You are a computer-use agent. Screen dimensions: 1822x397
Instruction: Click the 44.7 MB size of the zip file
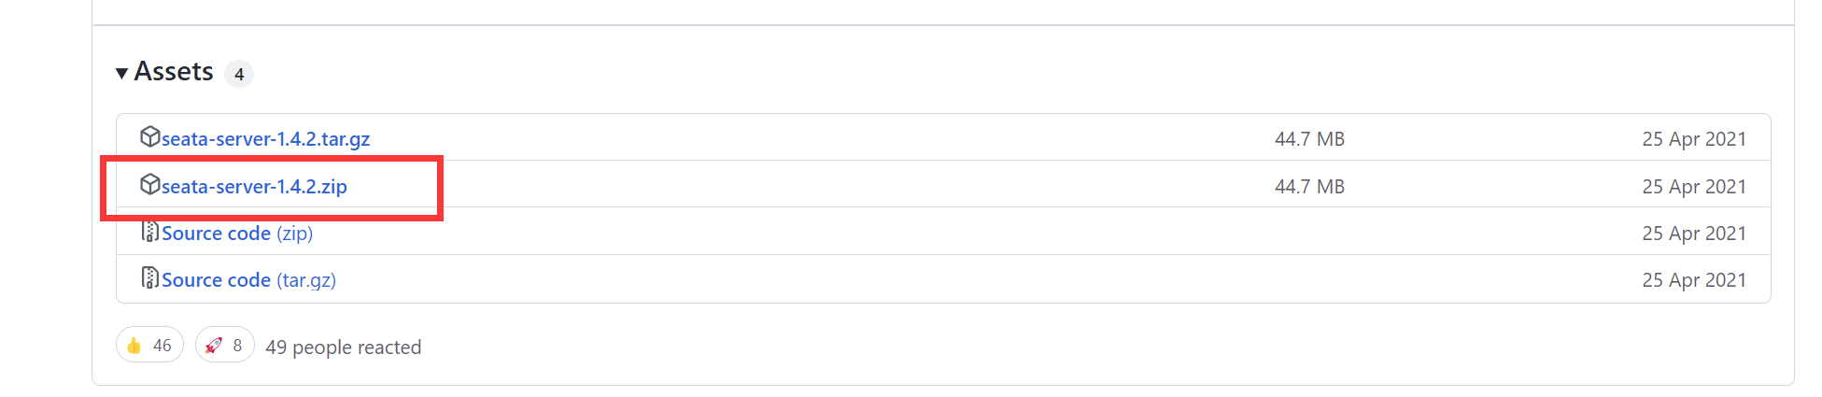[x=1309, y=187]
